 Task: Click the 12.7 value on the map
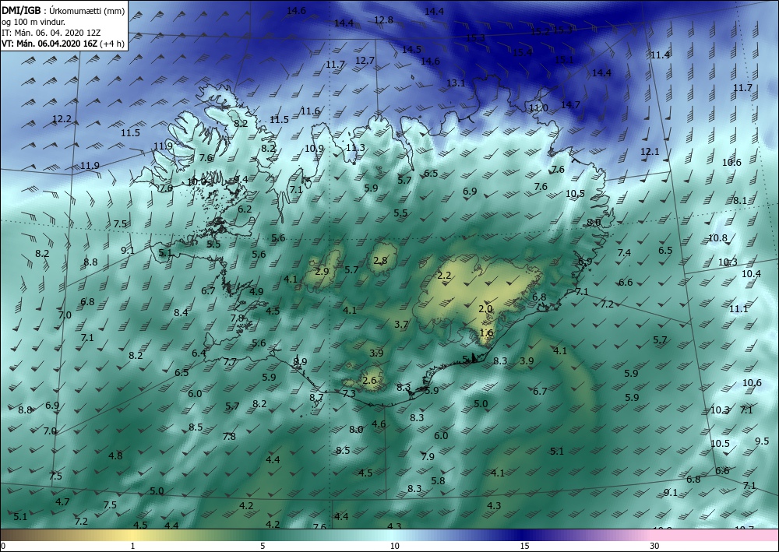click(365, 60)
